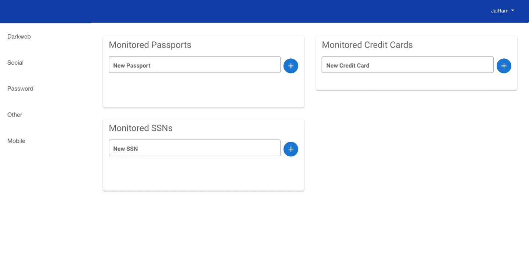The height and width of the screenshot is (271, 529).
Task: Click blank area below Credit Card field
Action: tap(416, 82)
